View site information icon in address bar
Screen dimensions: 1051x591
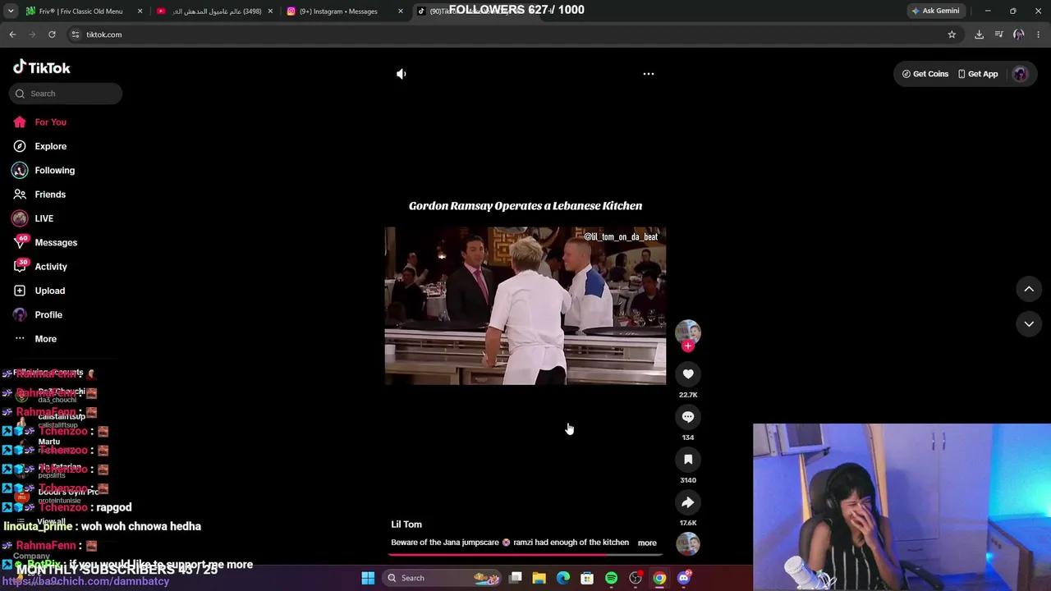(75, 34)
